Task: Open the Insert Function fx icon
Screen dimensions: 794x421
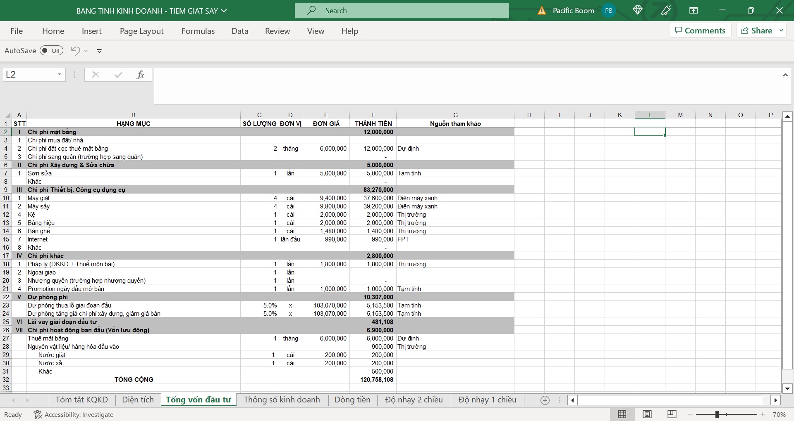Action: pyautogui.click(x=140, y=75)
